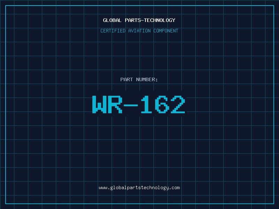Click the word AVIATION in the subtitle

click(x=139, y=31)
